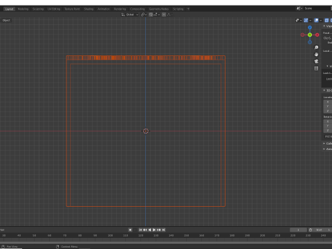
Task: Click the 3D Cursor rotation Z field
Action: click(328, 131)
